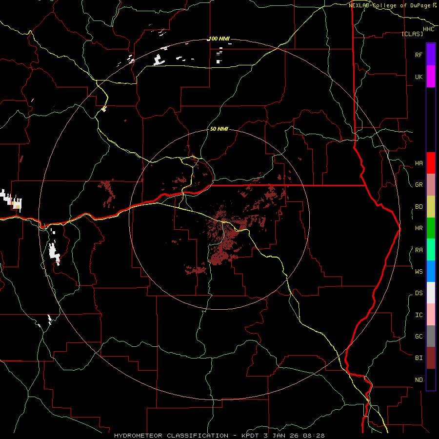Image resolution: width=439 pixels, height=439 pixels.
Task: Click the HHC product code label
Action: 429,29
